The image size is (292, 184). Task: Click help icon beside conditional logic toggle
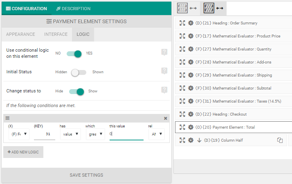click(164, 52)
